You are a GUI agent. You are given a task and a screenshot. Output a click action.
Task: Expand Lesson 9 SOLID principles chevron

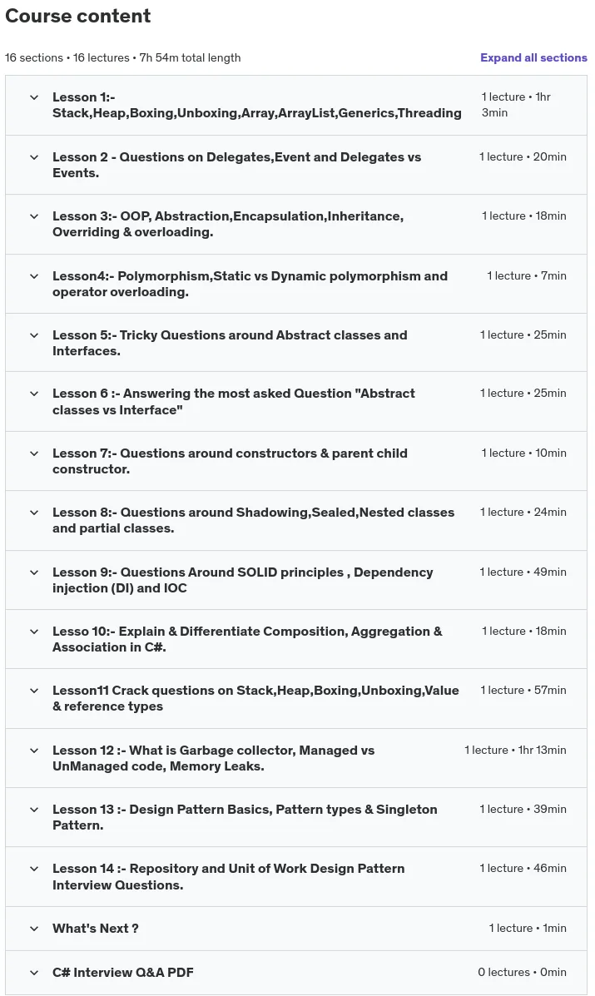[34, 572]
